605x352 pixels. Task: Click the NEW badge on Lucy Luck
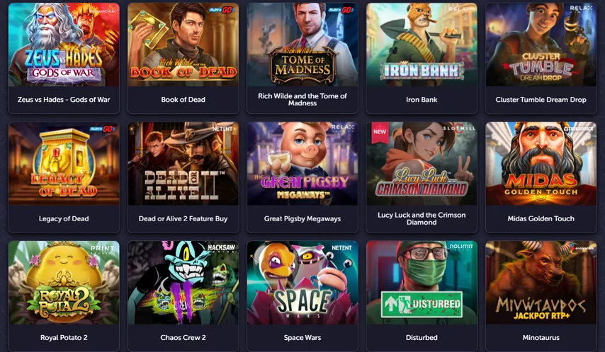pos(380,131)
